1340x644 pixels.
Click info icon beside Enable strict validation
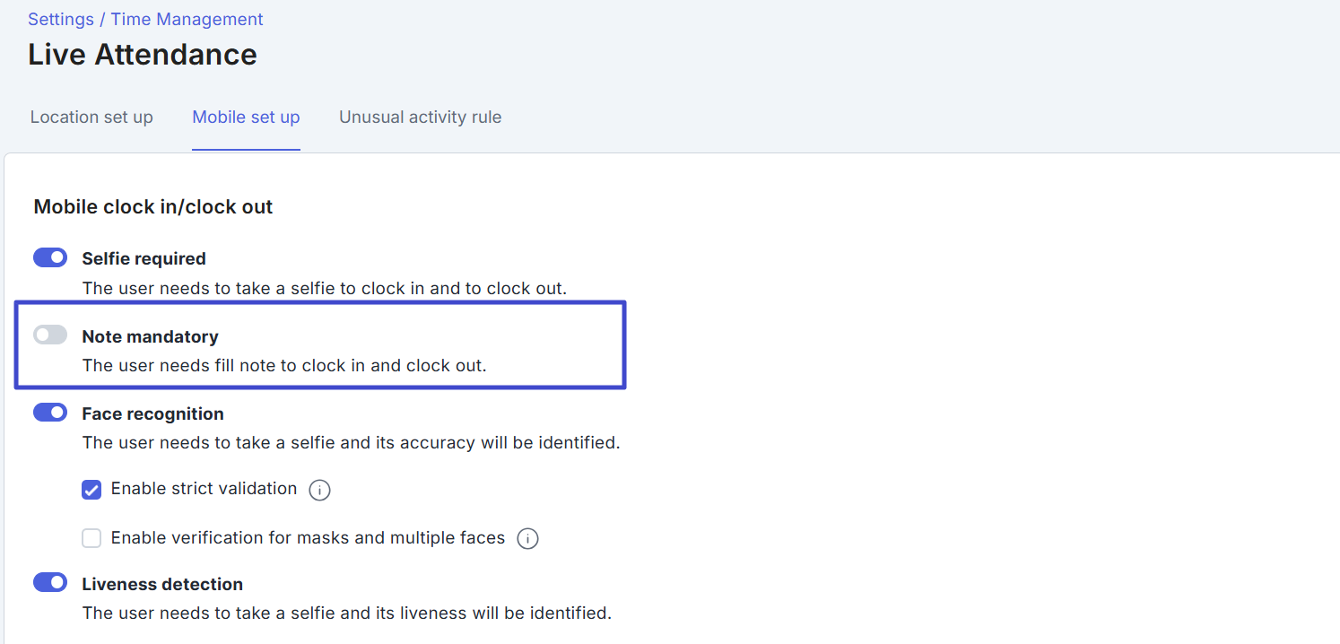[x=319, y=490]
